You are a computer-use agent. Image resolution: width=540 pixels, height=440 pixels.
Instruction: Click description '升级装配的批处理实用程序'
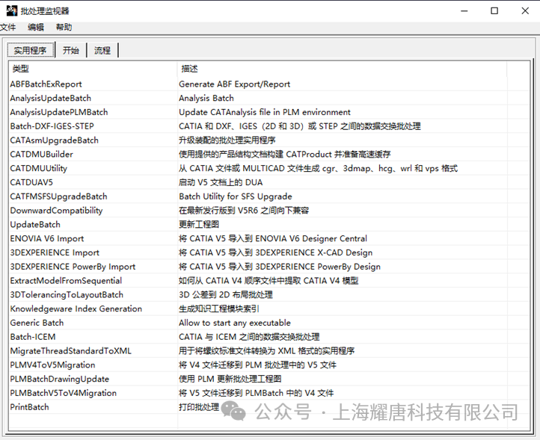click(x=227, y=140)
